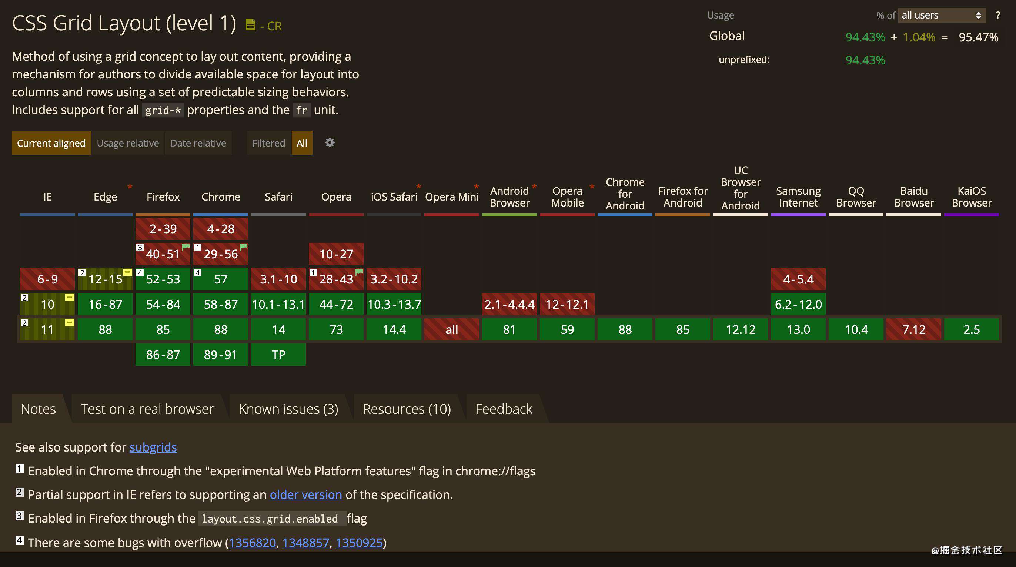Image resolution: width=1016 pixels, height=567 pixels.
Task: Select iOS Safari 10.3-13.7 cell
Action: click(x=394, y=304)
